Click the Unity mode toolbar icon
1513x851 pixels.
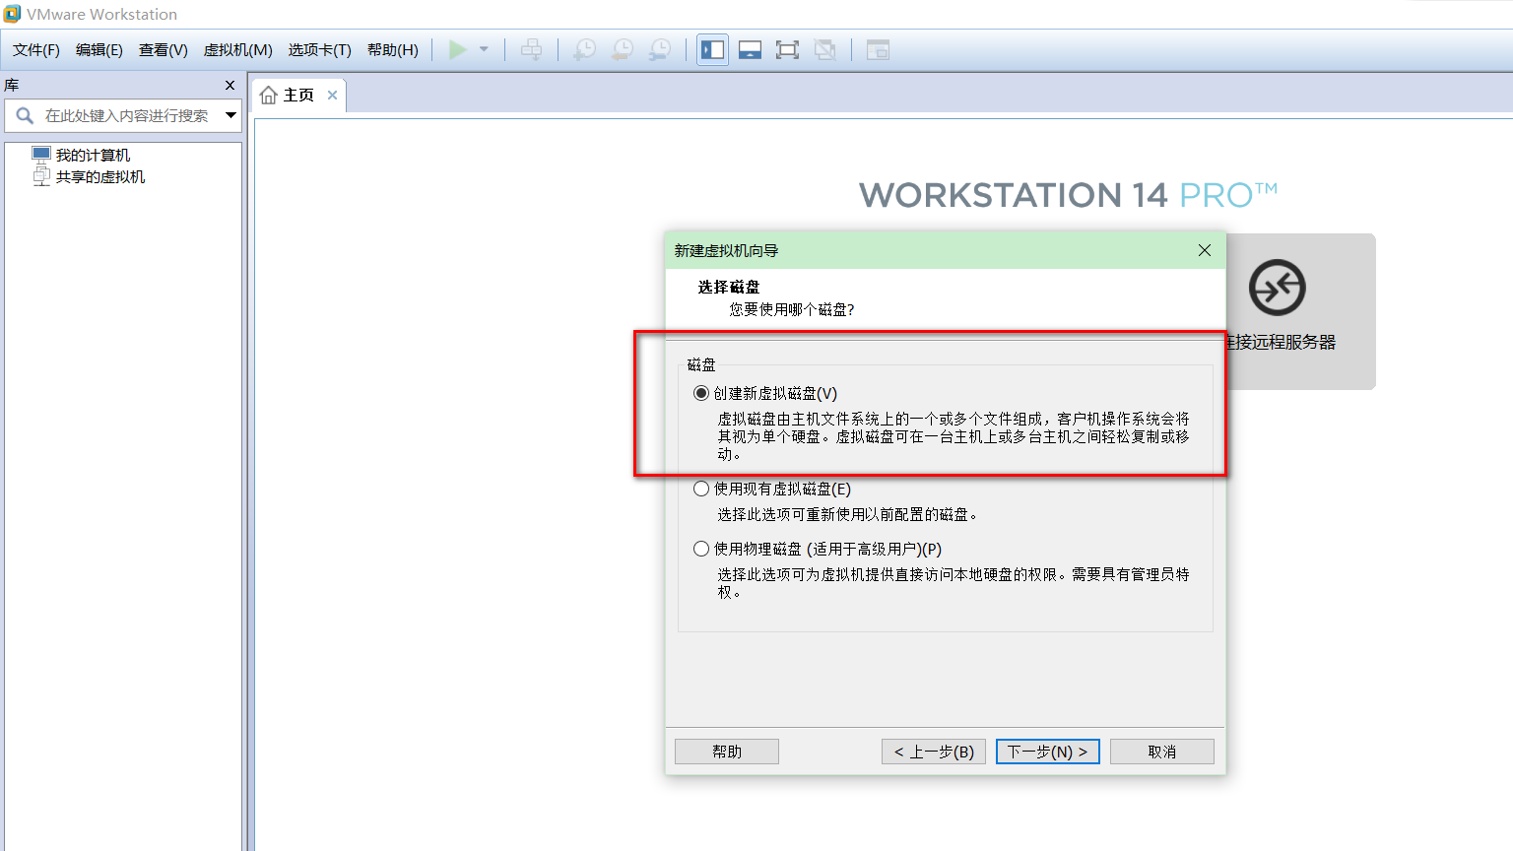[824, 49]
